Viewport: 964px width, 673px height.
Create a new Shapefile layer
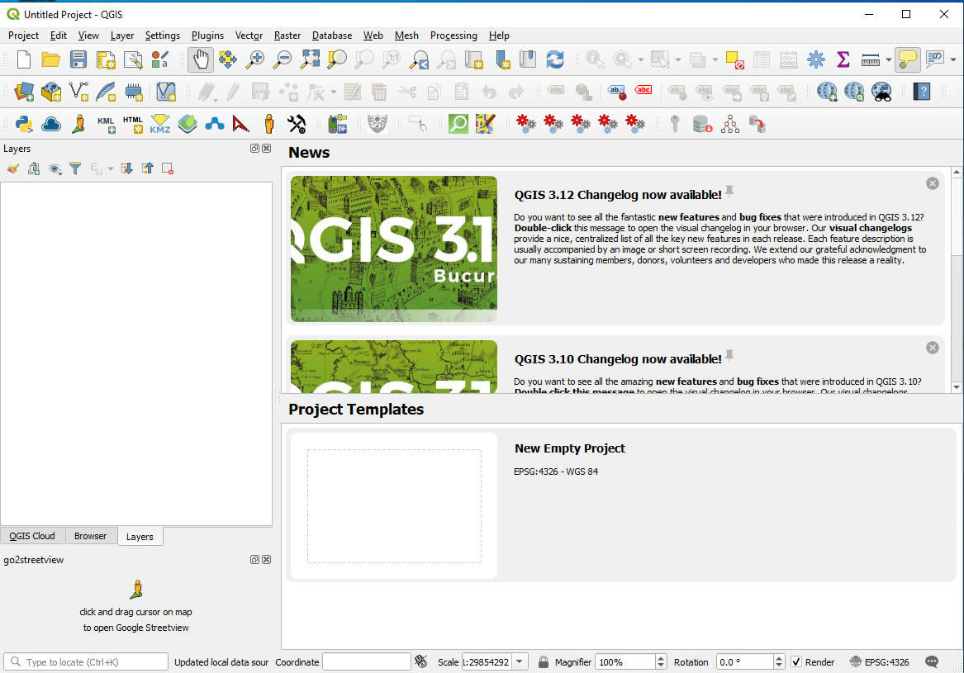pos(78,92)
